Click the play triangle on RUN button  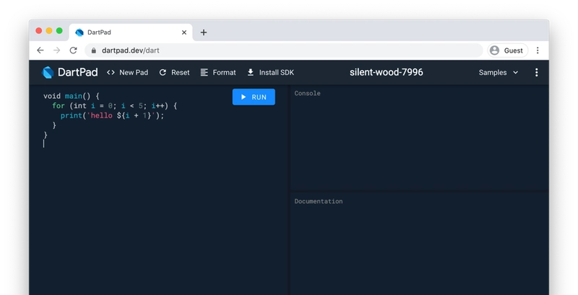pos(243,97)
